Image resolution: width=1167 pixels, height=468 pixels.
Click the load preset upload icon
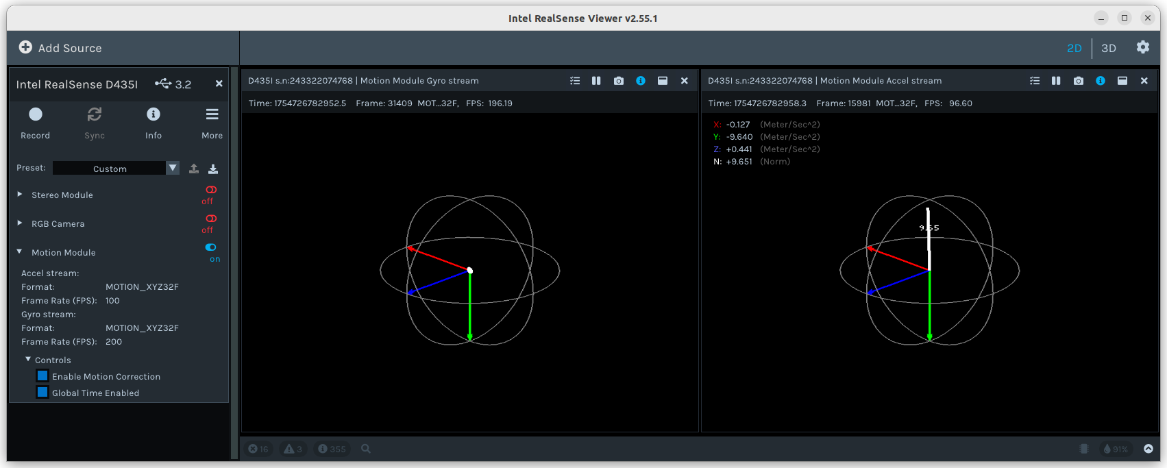tap(194, 169)
